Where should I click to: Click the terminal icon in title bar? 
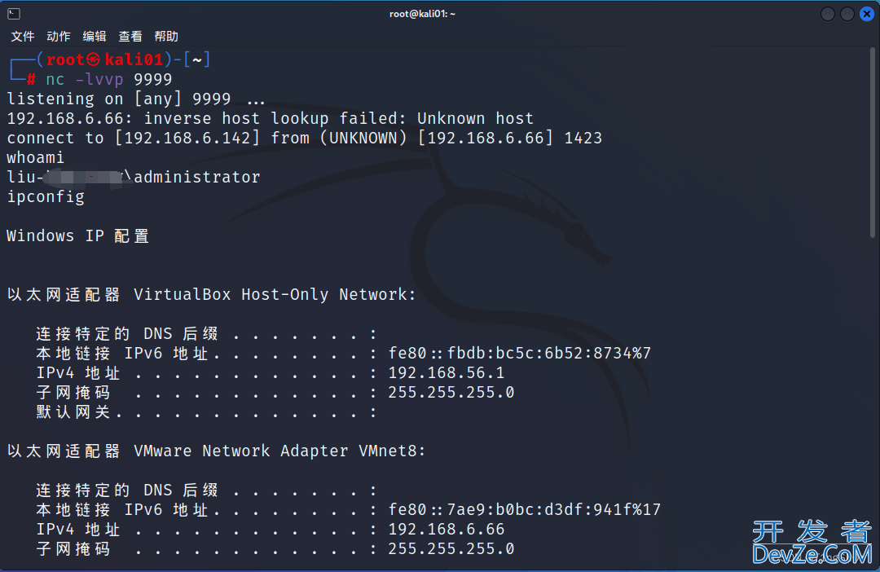click(14, 14)
